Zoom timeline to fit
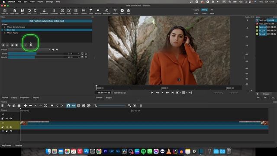Image resolution: width=277 pixels, height=156 pixels. [135, 106]
